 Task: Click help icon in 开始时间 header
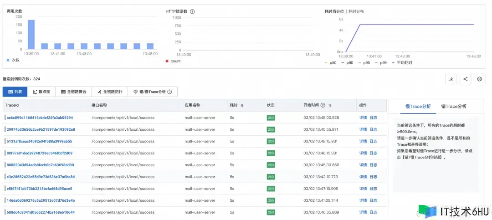(323, 105)
